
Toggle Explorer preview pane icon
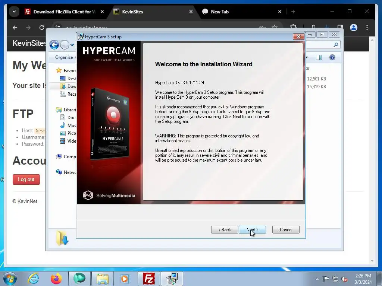[x=319, y=57]
